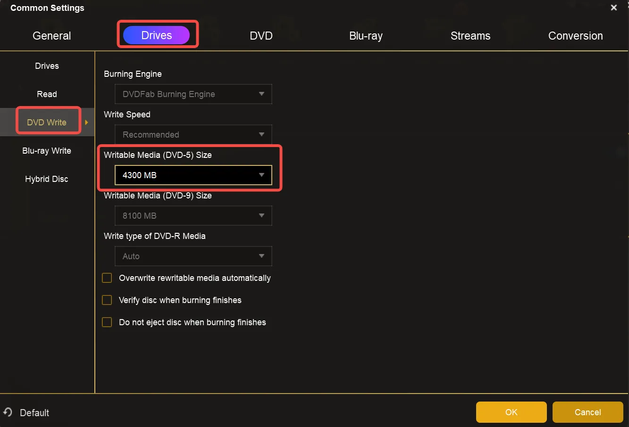This screenshot has height=427, width=629.
Task: Select the Conversion tab
Action: point(575,36)
